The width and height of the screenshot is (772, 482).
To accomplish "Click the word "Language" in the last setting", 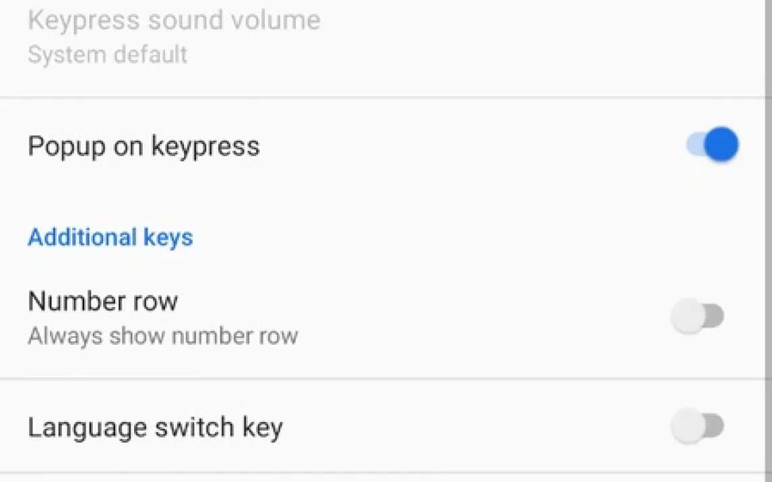I will pos(87,427).
